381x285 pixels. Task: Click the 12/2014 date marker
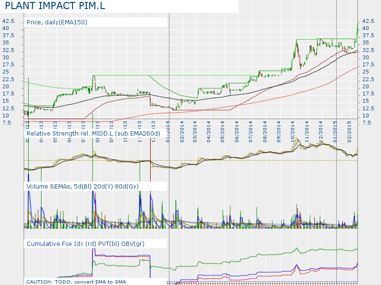coord(320,129)
